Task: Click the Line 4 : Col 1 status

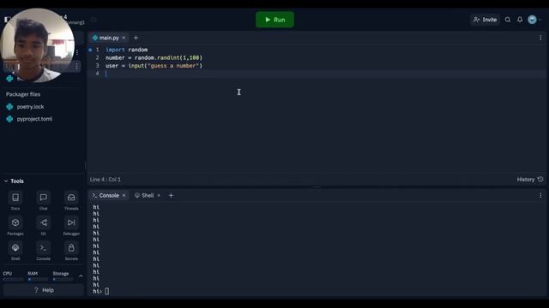Action: click(105, 179)
